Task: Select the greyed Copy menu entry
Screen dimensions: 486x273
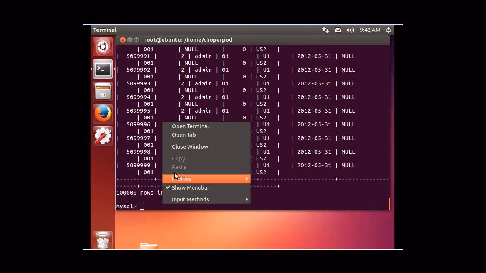Action: 206,158
